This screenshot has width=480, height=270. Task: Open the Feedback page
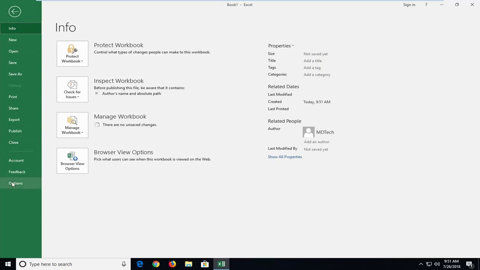[x=21, y=172]
